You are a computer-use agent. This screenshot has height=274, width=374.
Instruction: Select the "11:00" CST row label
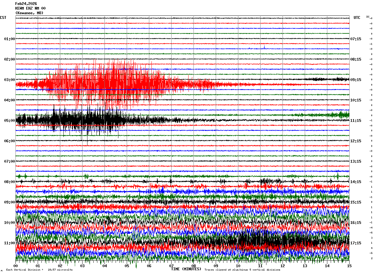pyautogui.click(x=10, y=243)
